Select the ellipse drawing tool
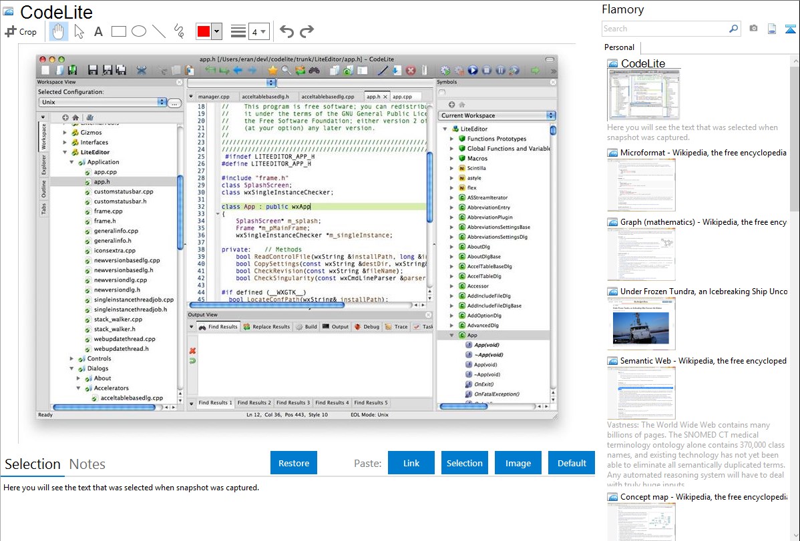800x541 pixels. pos(139,31)
